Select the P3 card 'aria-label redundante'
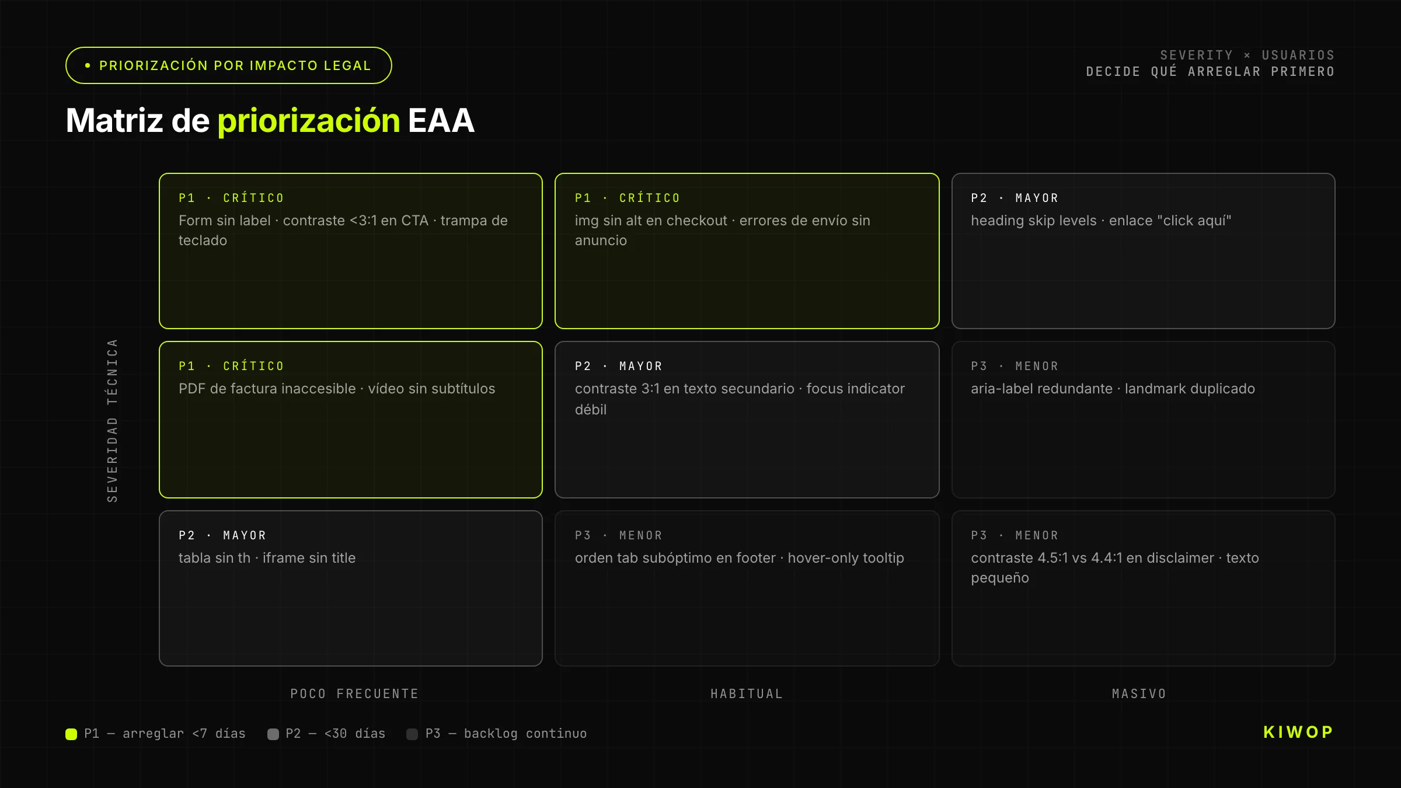The height and width of the screenshot is (788, 1401). (1143, 420)
